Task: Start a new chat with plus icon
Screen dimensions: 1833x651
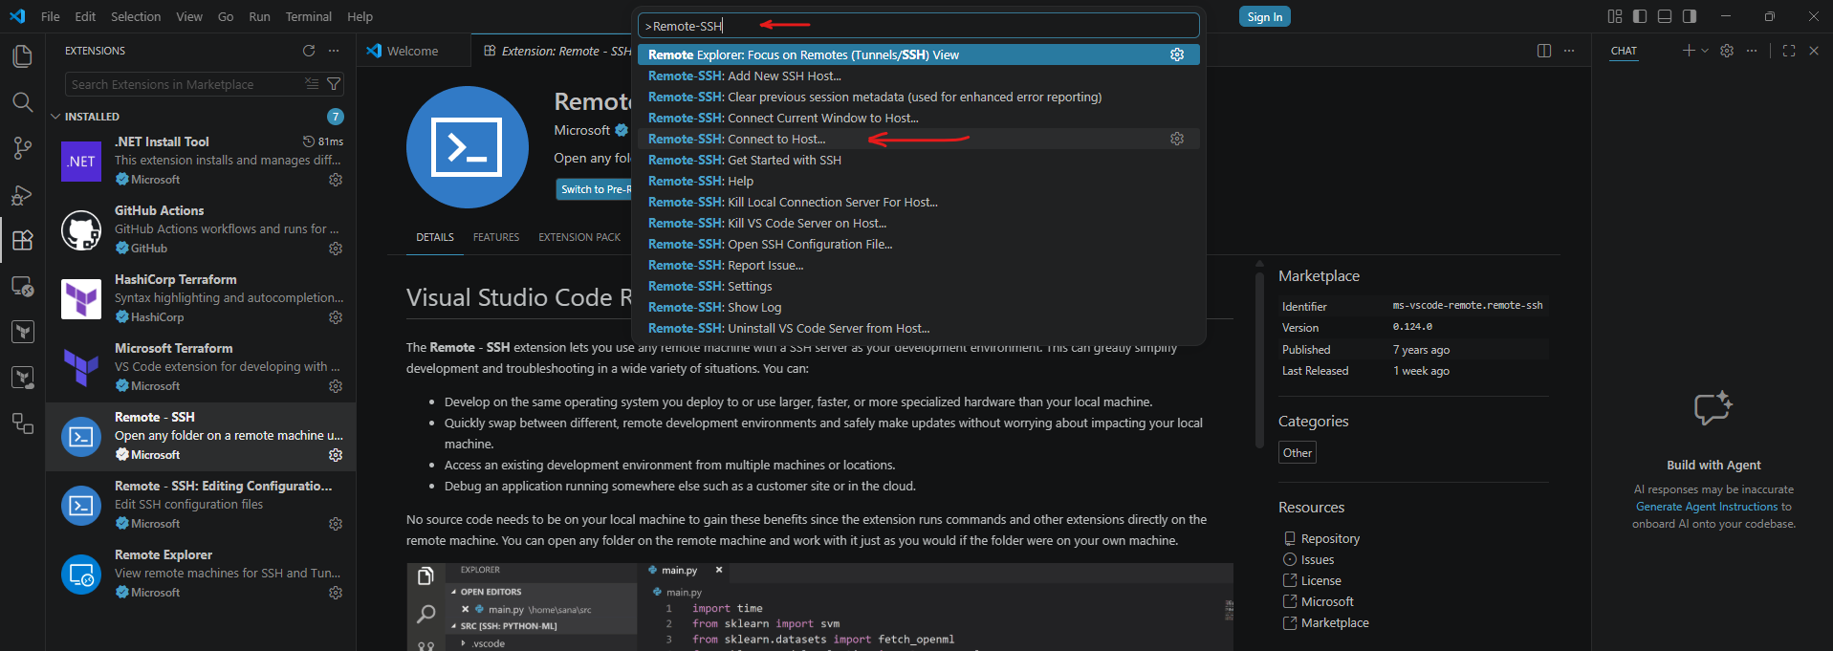Action: (x=1689, y=51)
